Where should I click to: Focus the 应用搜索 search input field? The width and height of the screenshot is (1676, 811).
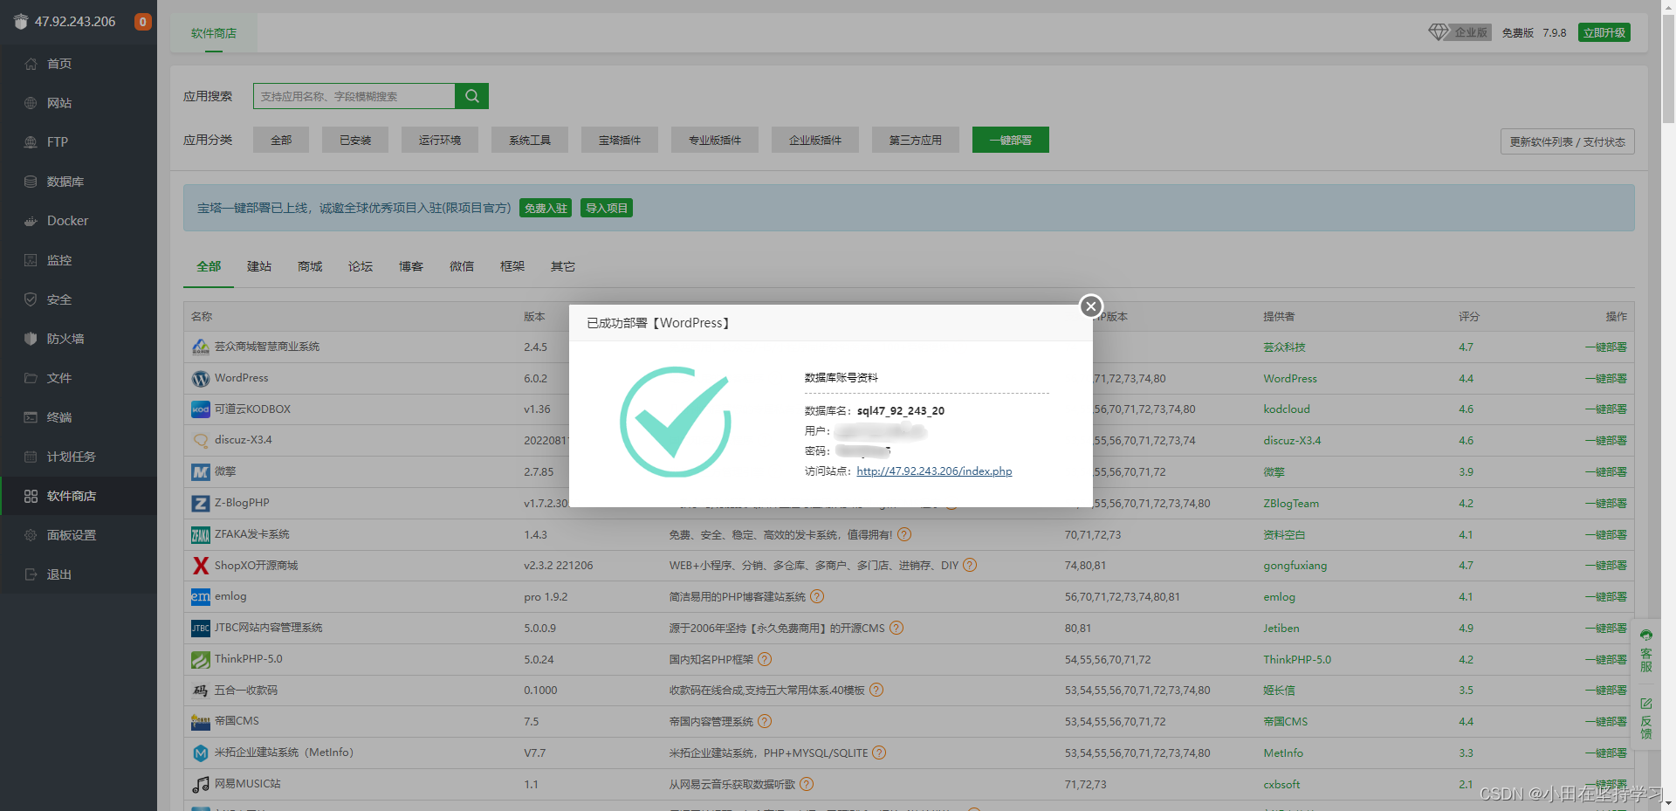[x=354, y=96]
